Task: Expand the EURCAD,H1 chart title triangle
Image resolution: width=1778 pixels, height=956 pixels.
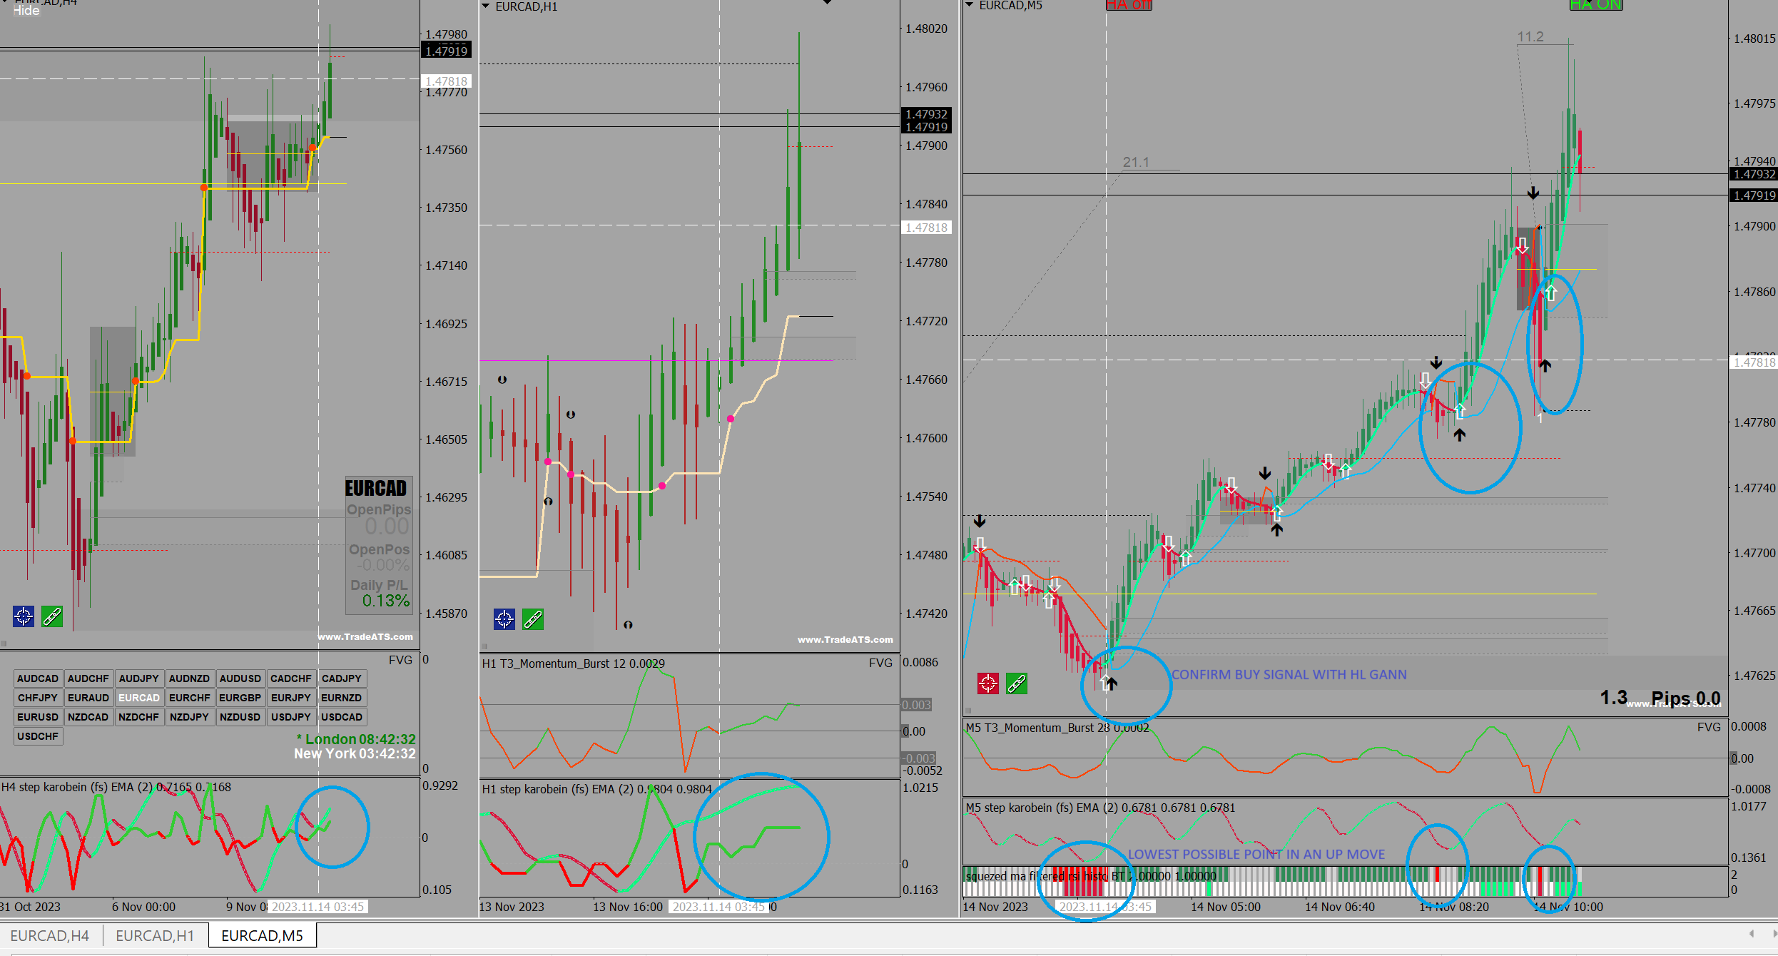Action: (486, 6)
